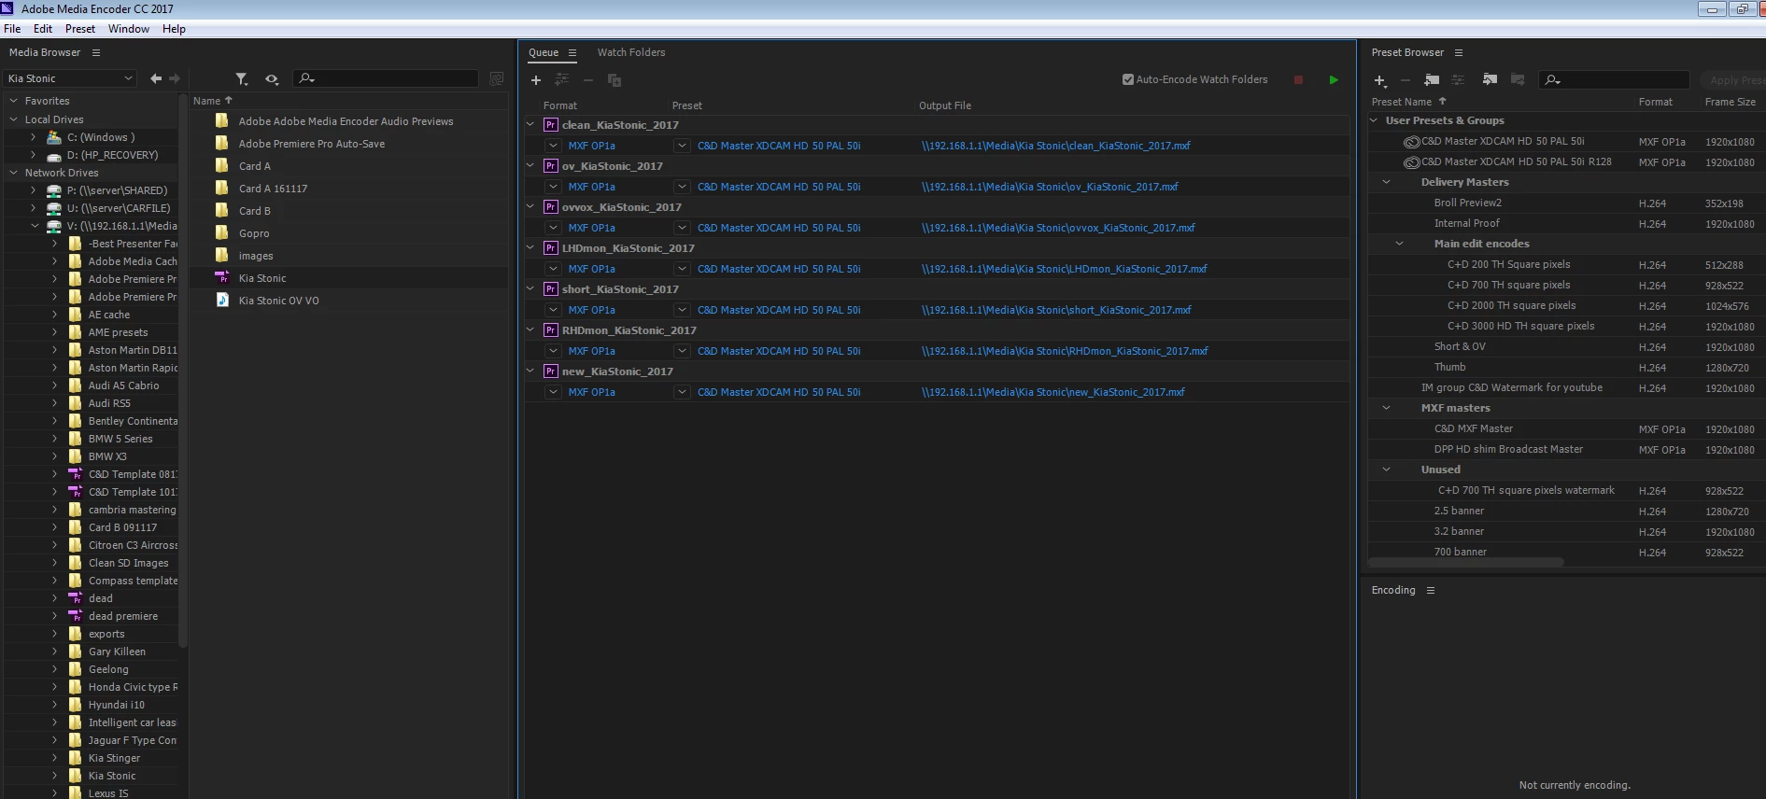Screen dimensions: 1766x799
Task: Collapse User Presets & Groups
Action: click(1374, 120)
